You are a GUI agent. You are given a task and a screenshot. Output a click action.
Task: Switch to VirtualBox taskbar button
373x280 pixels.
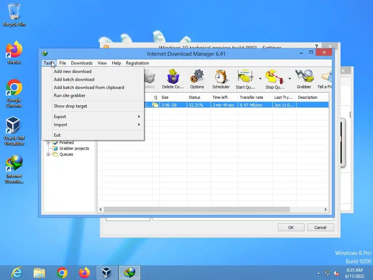pos(107,273)
